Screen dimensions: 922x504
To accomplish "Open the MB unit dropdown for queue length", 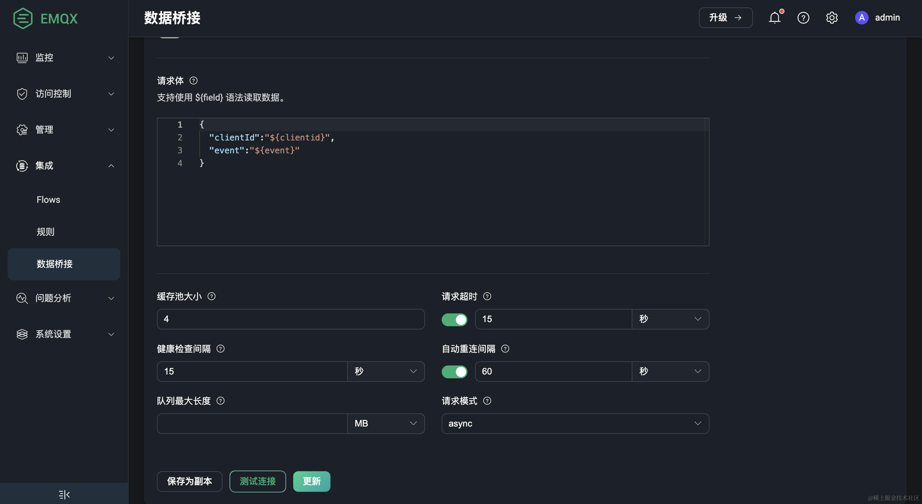I will pos(385,423).
